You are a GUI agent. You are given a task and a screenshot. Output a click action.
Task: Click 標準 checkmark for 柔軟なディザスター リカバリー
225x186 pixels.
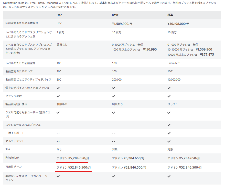(169, 176)
